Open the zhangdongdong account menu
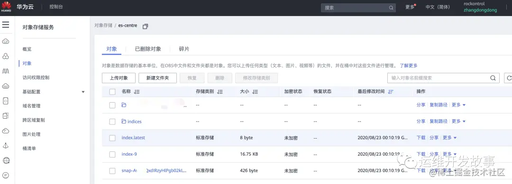This screenshot has height=184, width=512. pyautogui.click(x=480, y=10)
